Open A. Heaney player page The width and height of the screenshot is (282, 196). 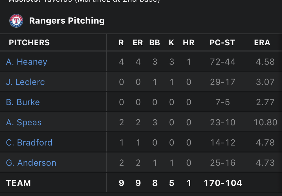click(x=27, y=62)
